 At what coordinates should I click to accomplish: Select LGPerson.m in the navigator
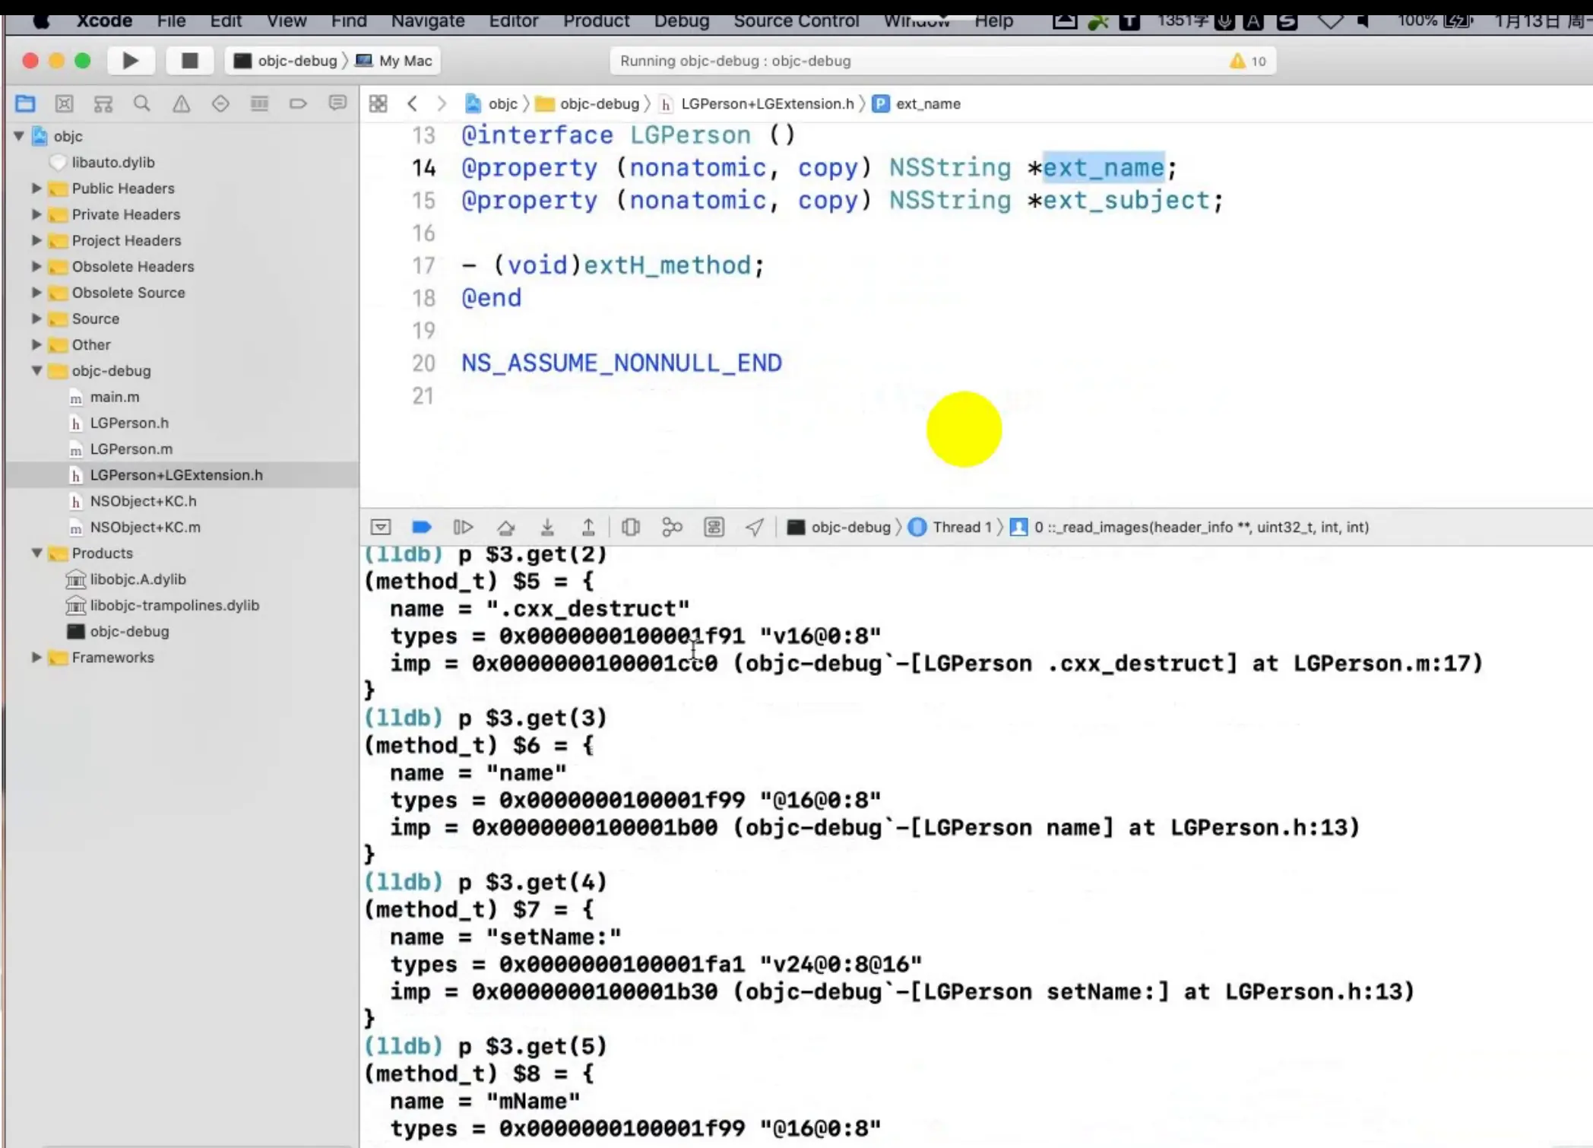point(131,449)
